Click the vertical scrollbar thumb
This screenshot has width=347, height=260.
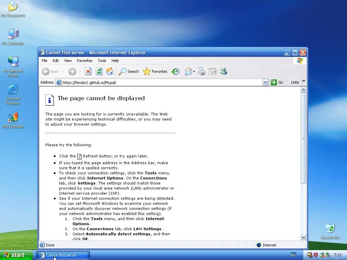point(304,138)
